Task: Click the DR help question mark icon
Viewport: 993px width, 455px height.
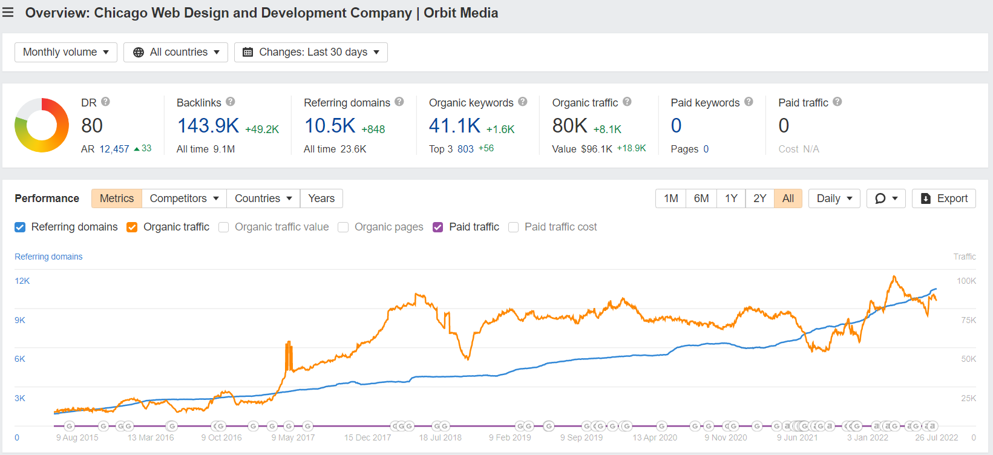Action: tap(105, 102)
